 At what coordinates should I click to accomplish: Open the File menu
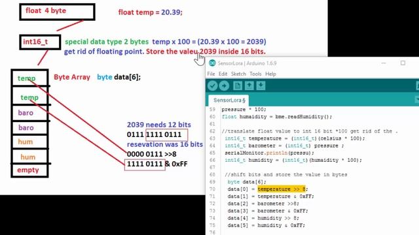coord(211,74)
